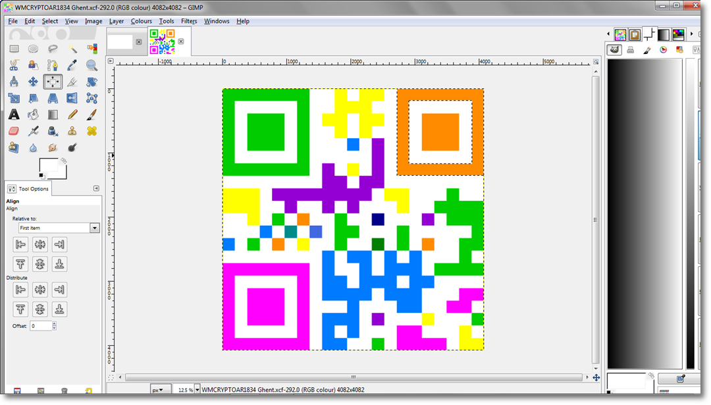Screen dimensions: 711x405
Task: Select the Measure compass tool
Action: 14,82
